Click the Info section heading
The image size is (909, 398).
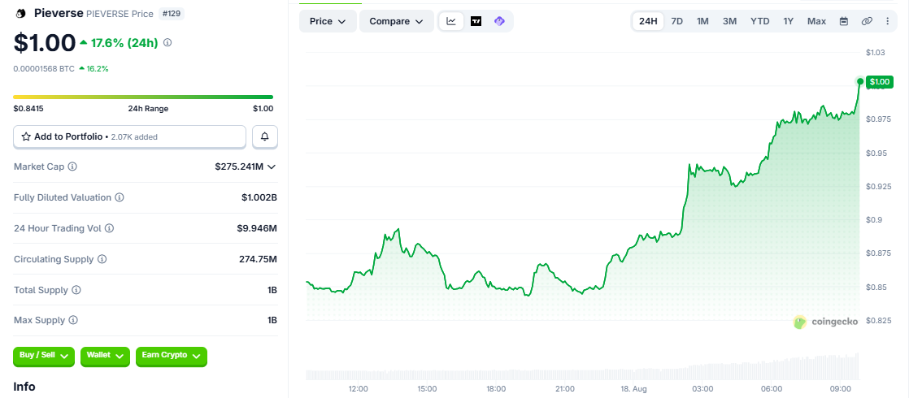(x=24, y=387)
